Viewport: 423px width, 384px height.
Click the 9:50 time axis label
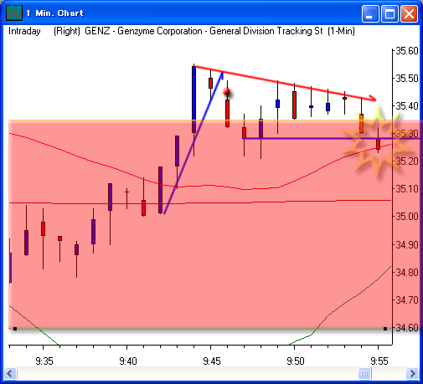(296, 361)
